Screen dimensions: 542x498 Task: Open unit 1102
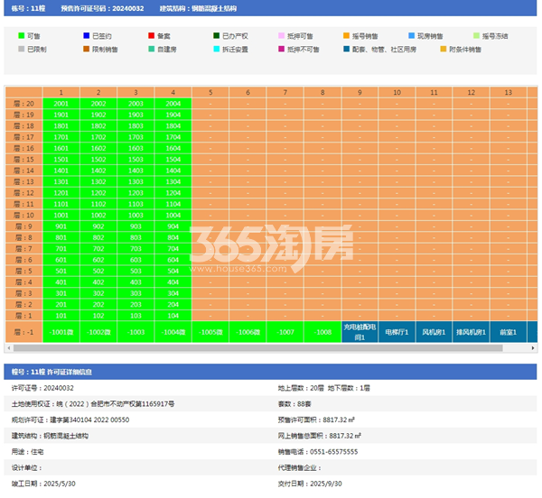tap(98, 204)
